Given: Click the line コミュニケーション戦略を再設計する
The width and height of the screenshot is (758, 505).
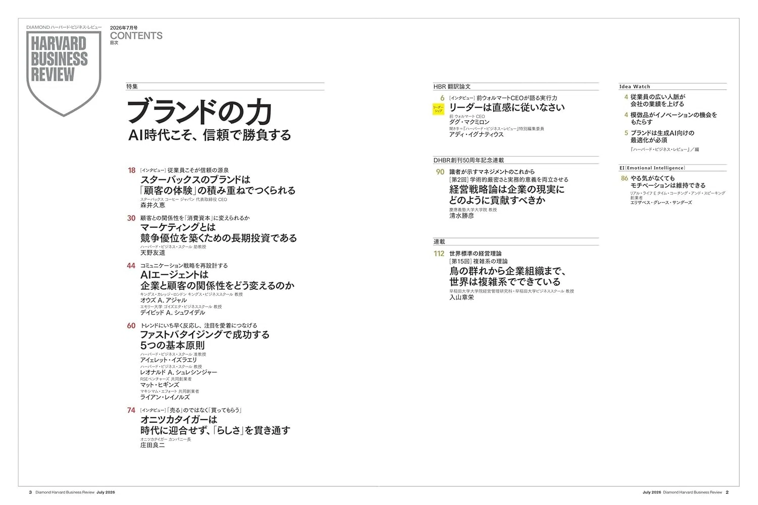Looking at the screenshot, I should tap(184, 266).
